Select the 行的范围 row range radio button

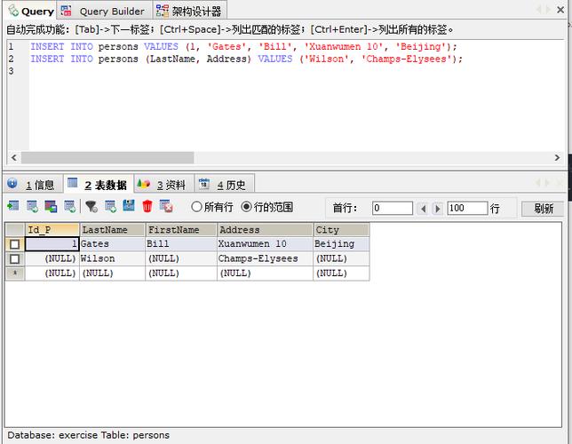point(246,207)
